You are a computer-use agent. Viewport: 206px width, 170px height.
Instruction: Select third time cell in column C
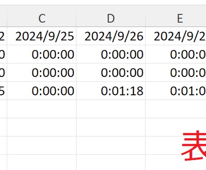tap(42, 91)
